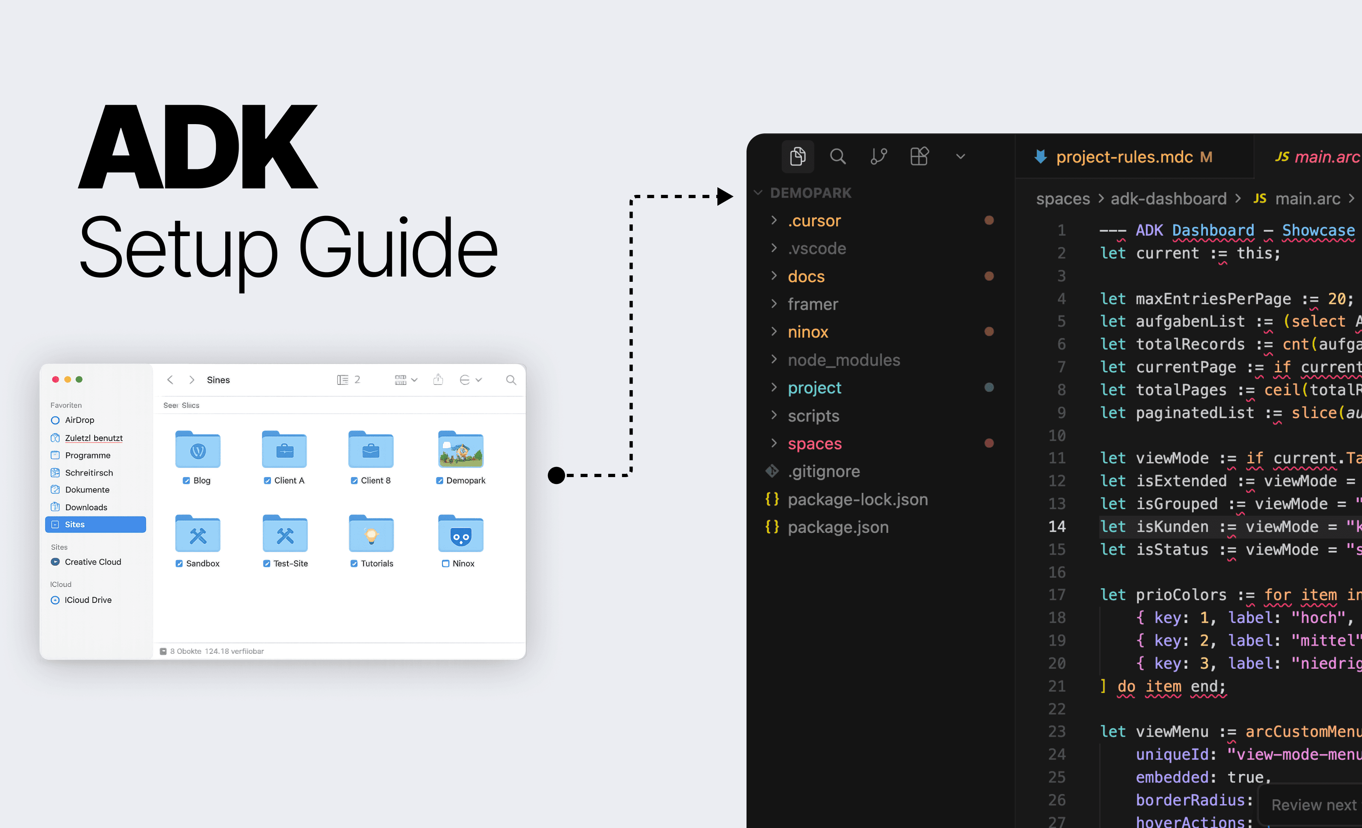The image size is (1362, 828).
Task: Open the activity bar overflow chevron dropdown
Action: coord(961,156)
